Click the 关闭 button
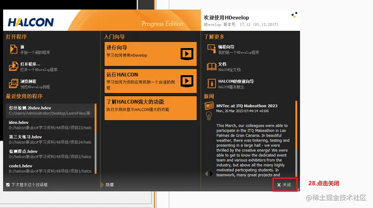Viewport: 373px width, 208px height. click(x=285, y=184)
